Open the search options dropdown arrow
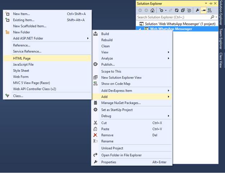The height and width of the screenshot is (173, 225). (216, 17)
